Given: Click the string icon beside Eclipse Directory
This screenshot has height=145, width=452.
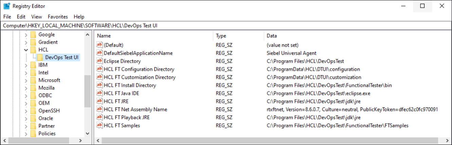Looking at the screenshot, I should coord(99,61).
